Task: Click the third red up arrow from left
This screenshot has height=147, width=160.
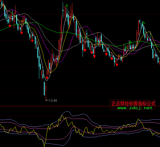Action: point(32,40)
